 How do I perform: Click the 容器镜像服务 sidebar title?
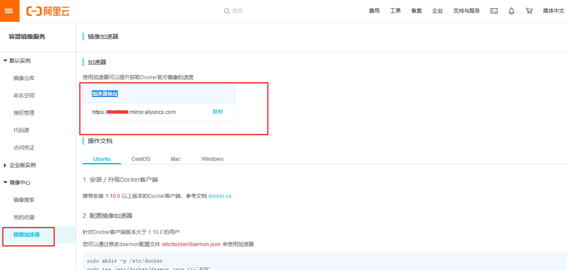coord(27,37)
